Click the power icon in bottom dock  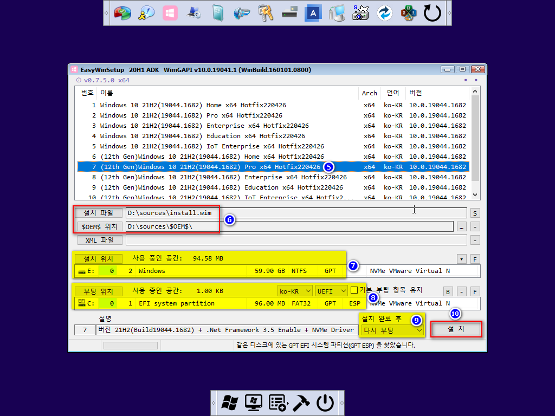pos(325,403)
